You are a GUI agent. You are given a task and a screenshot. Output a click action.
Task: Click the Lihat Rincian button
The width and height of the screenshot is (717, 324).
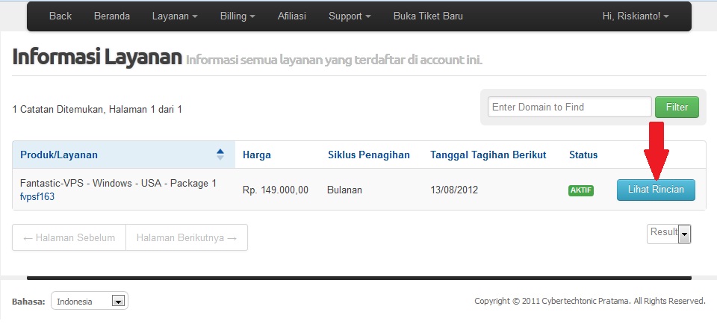(x=656, y=190)
